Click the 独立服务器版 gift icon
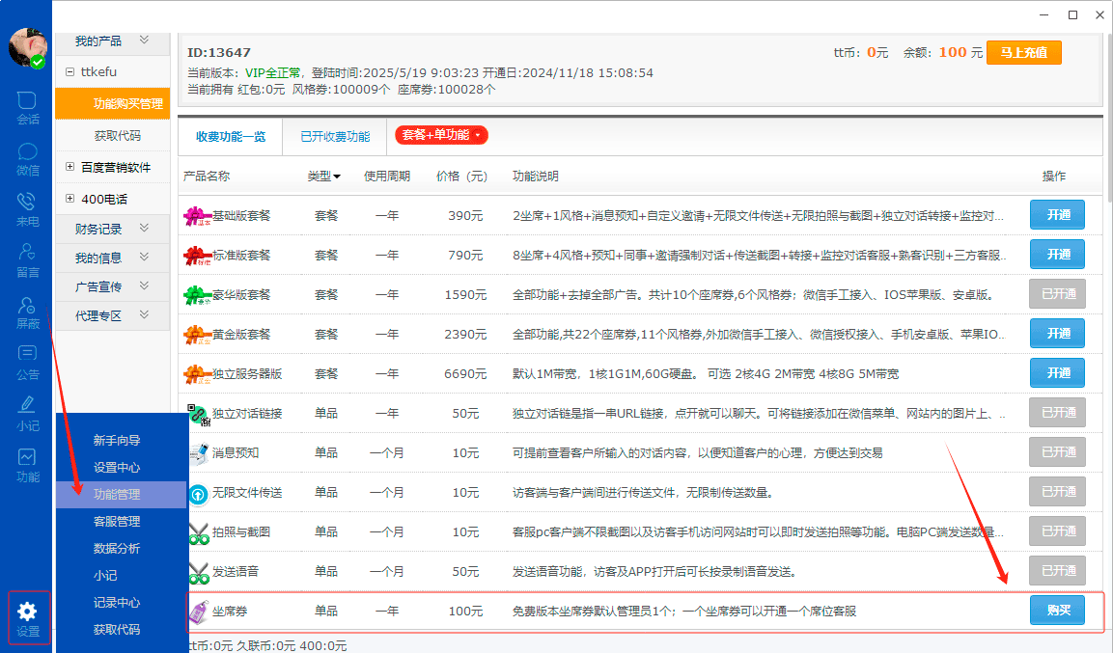Image resolution: width=1113 pixels, height=653 pixels. pyautogui.click(x=197, y=373)
